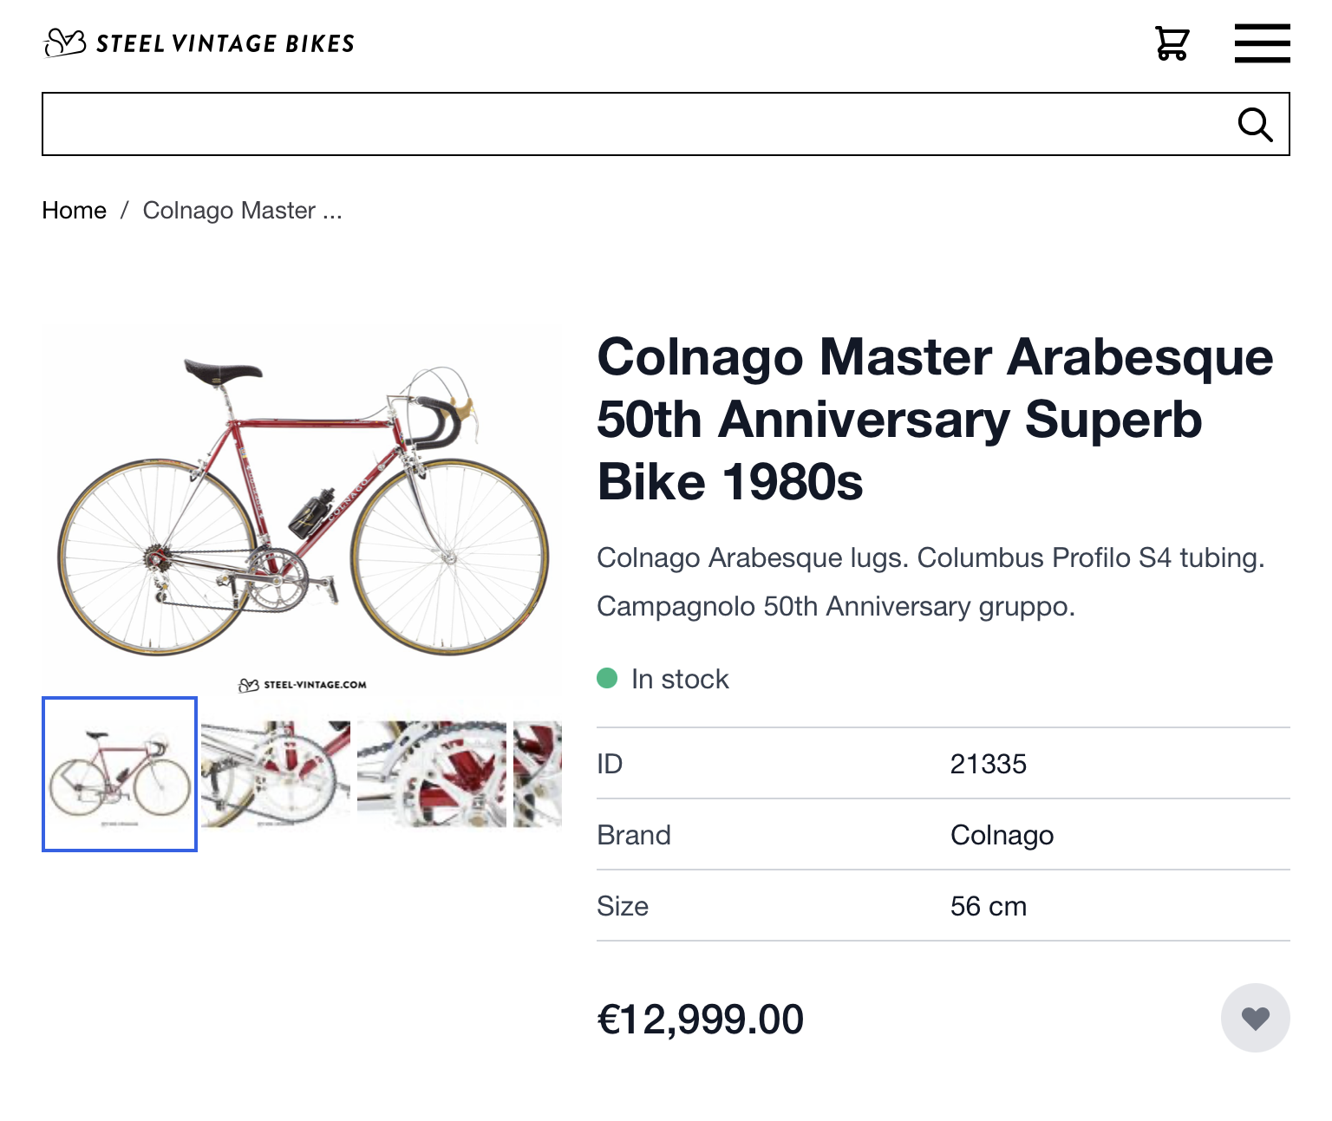Click the Colnago Master breadcrumb item

point(242,211)
